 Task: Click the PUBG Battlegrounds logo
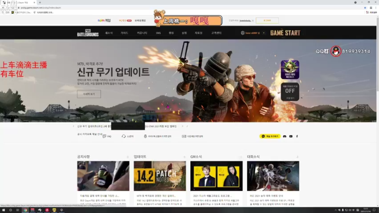coord(88,33)
